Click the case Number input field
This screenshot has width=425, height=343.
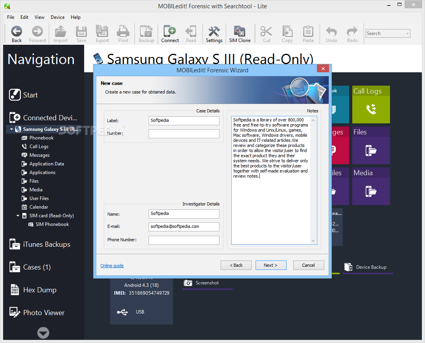(x=184, y=134)
